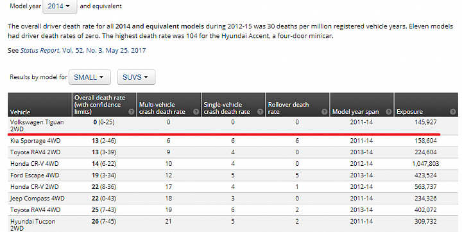Select Toyota RAV4 4WD vehicle name

click(x=35, y=210)
